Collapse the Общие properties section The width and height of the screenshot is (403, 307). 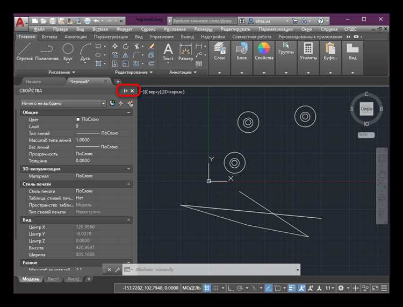(129, 112)
